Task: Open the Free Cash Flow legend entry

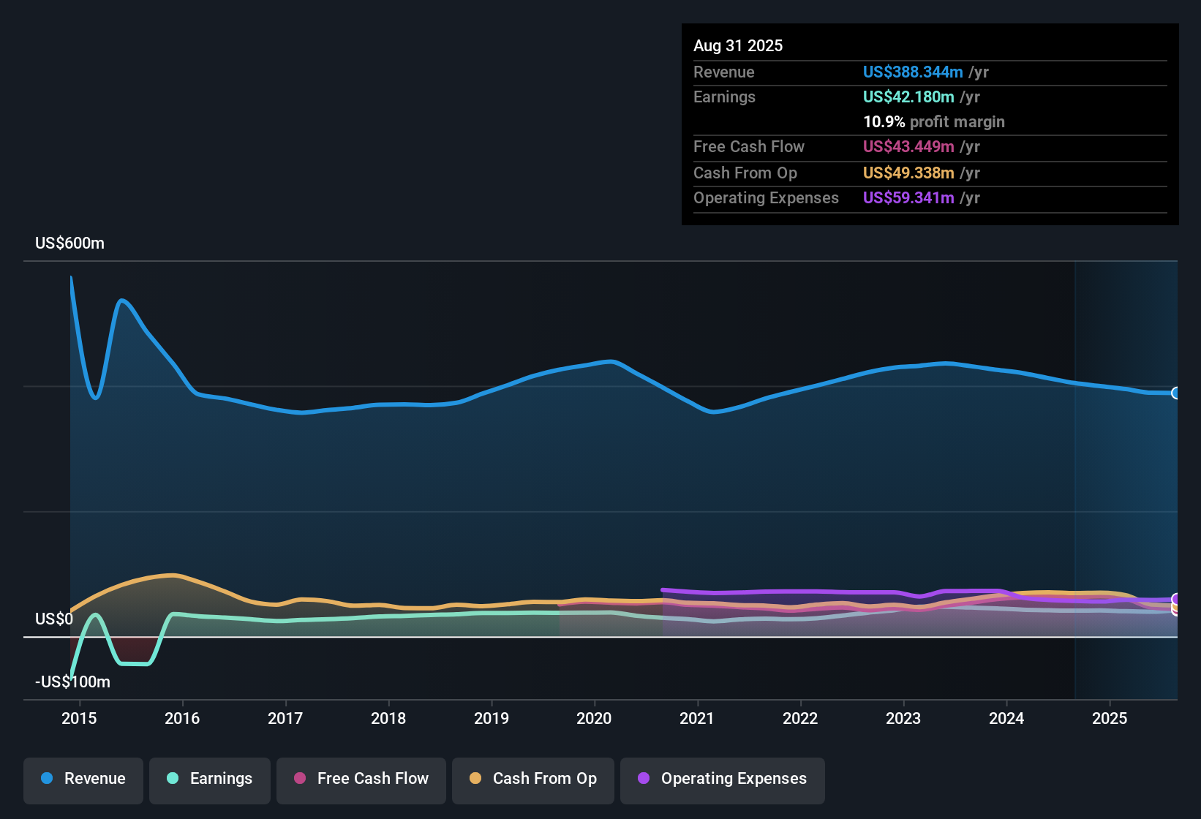Action: tap(361, 780)
